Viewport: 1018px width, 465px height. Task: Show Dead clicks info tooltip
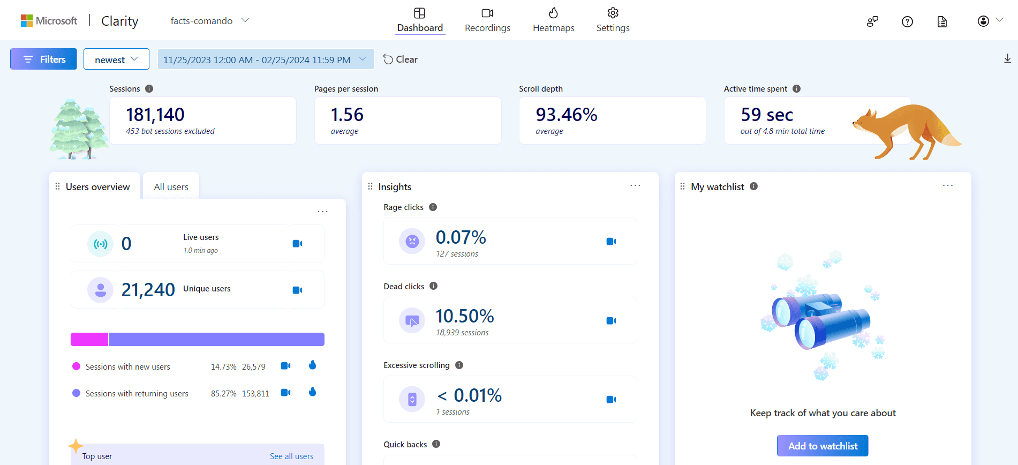pyautogui.click(x=433, y=286)
